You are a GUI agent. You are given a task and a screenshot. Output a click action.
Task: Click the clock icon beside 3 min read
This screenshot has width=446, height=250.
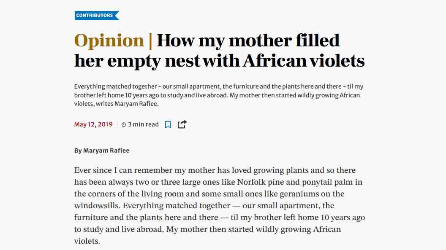point(124,124)
